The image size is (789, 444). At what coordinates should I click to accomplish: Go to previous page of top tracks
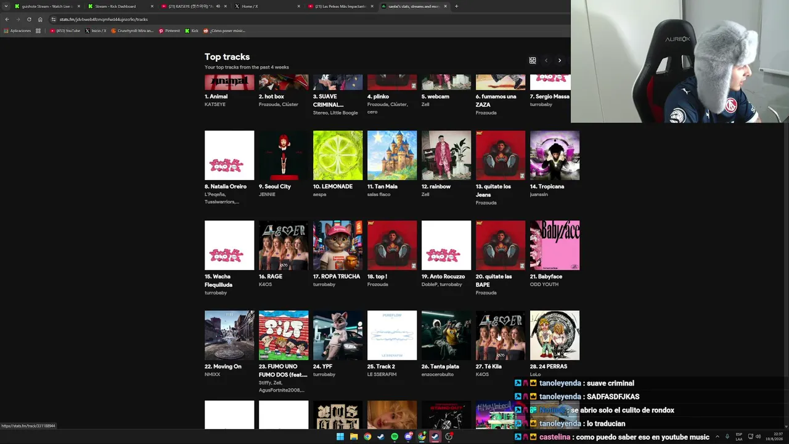coord(546,60)
